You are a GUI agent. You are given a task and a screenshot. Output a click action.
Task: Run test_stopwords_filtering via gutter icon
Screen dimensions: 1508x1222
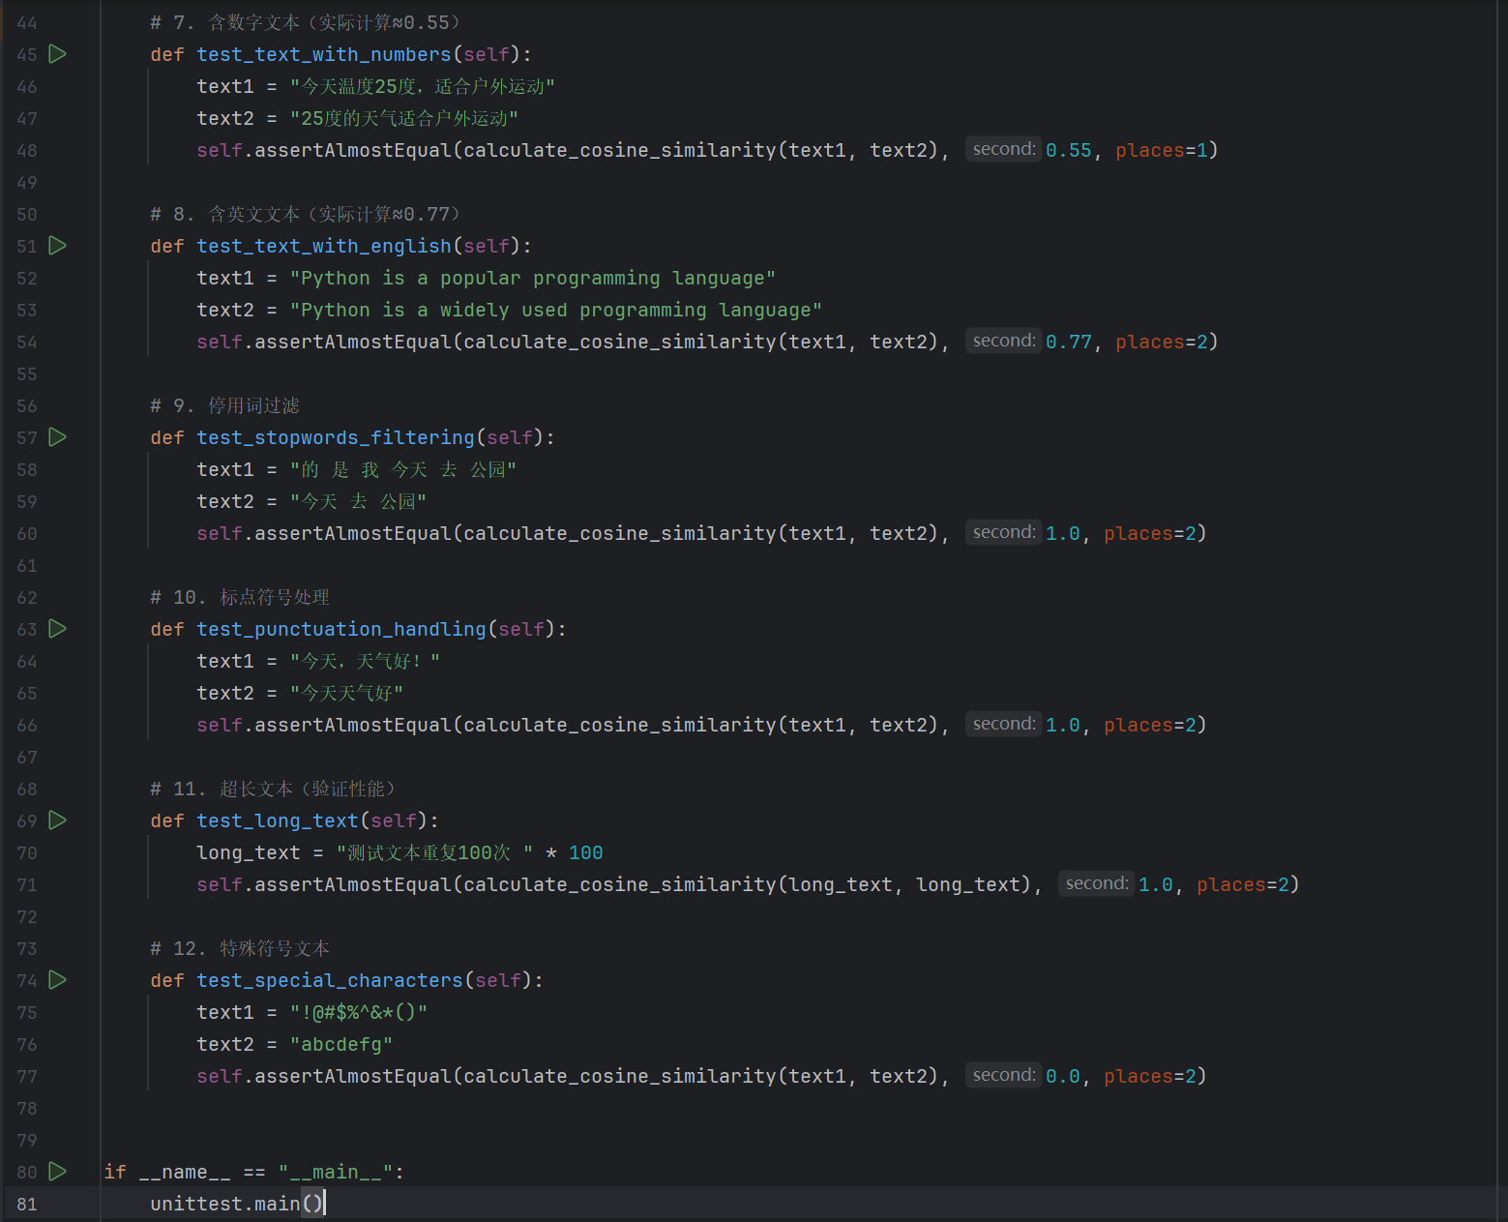pos(58,437)
